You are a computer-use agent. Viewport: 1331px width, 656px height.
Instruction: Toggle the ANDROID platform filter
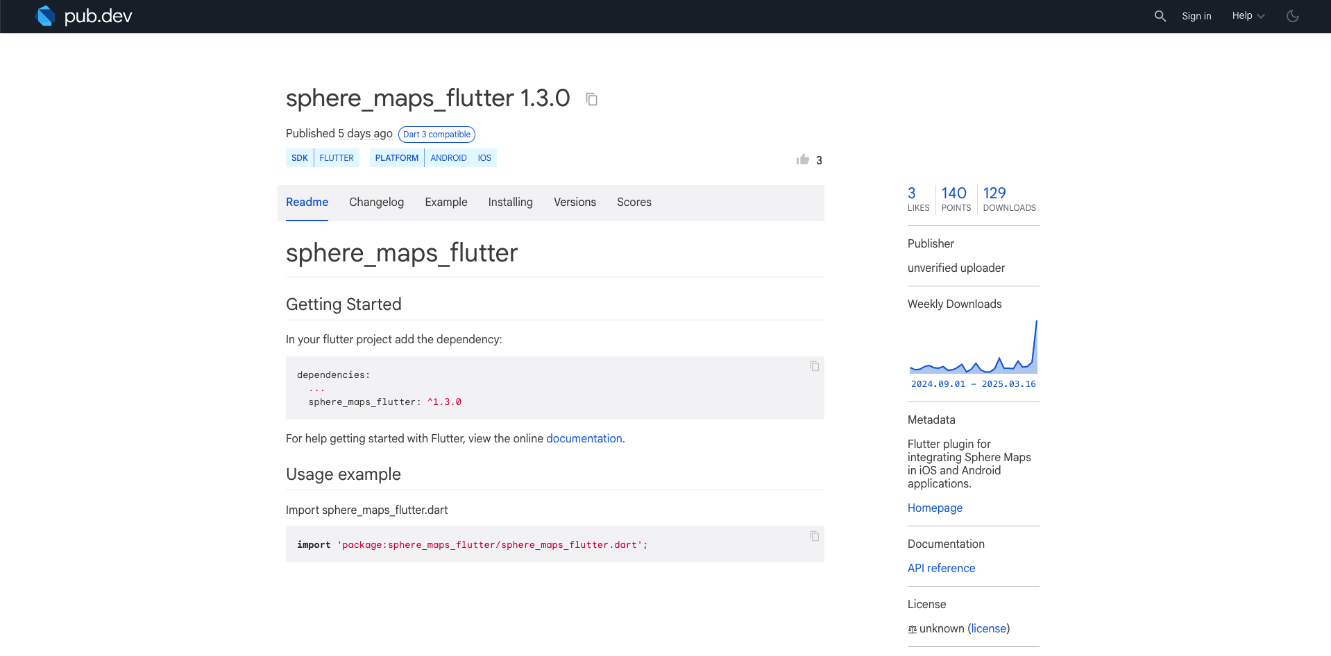pyautogui.click(x=448, y=157)
